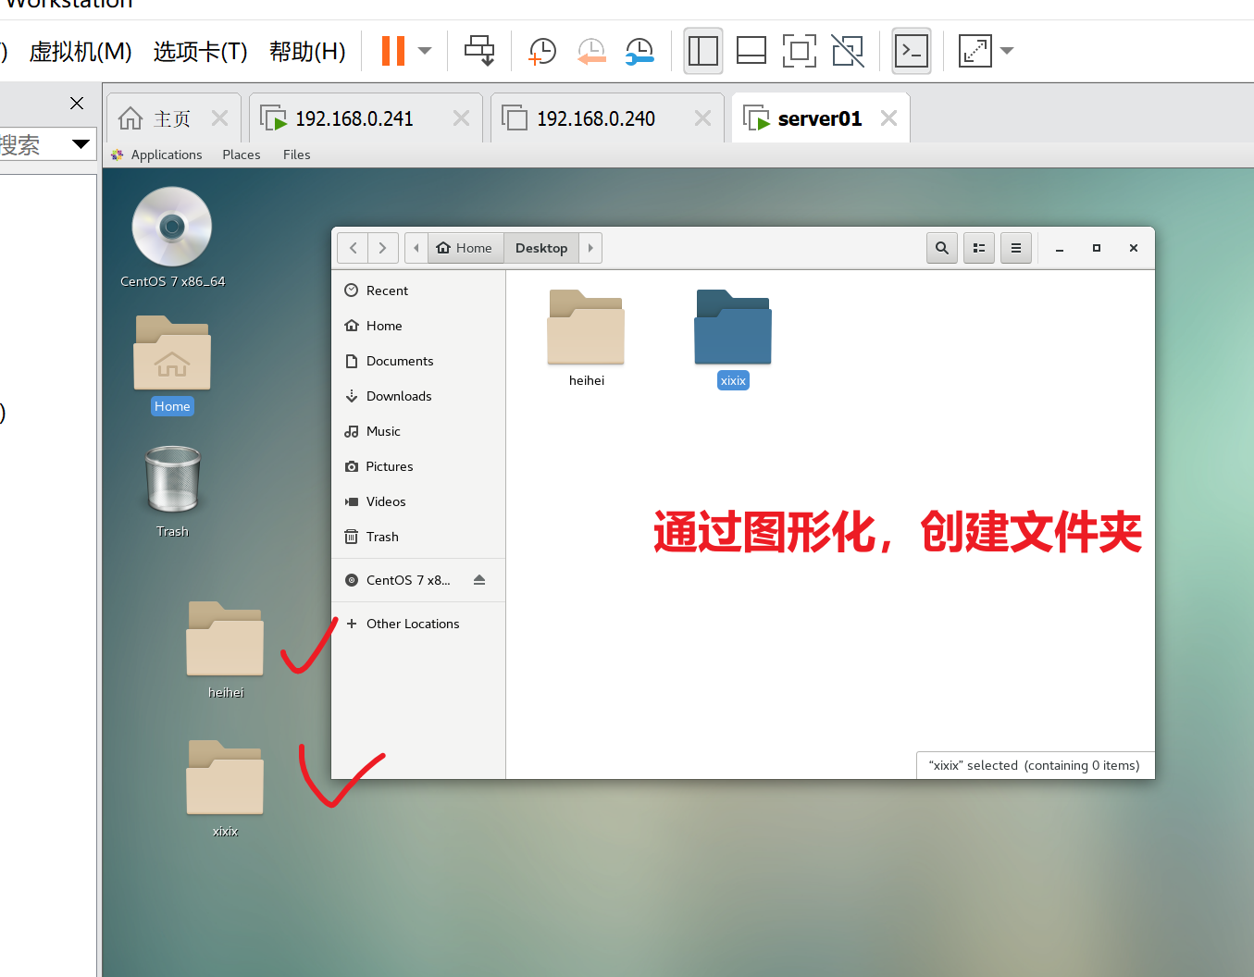Revert to the previous VM snapshot
The height and width of the screenshot is (977, 1254).
pyautogui.click(x=590, y=51)
